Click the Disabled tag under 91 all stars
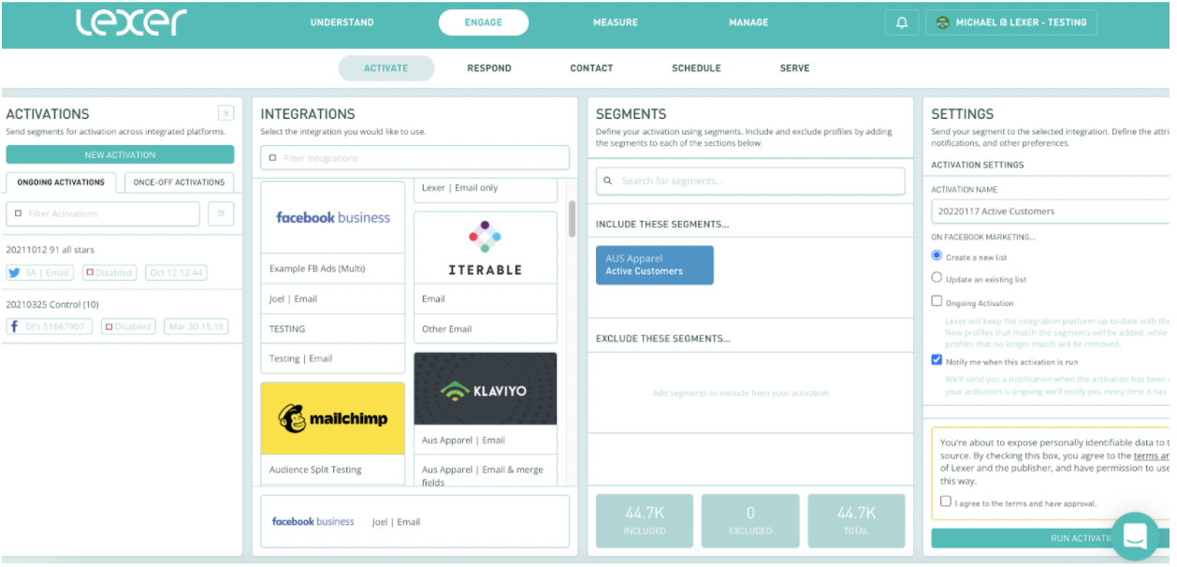This screenshot has height=567, width=1177. tap(109, 272)
